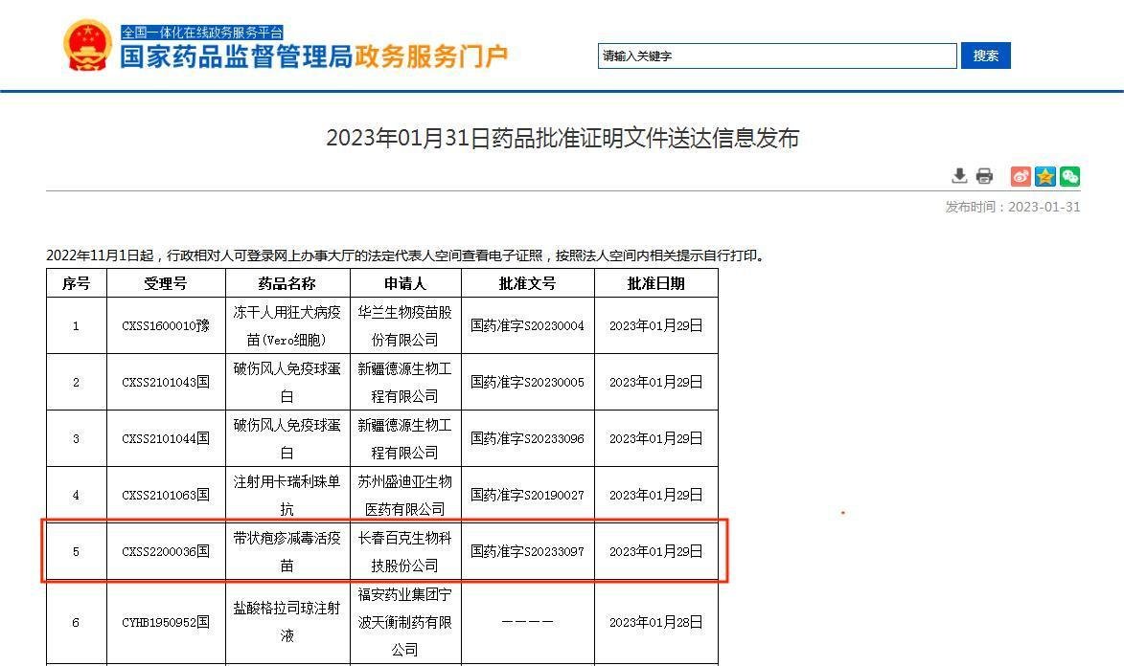
Task: Open 国家药品监督管理局政务服务门户 site title
Action: tap(314, 56)
